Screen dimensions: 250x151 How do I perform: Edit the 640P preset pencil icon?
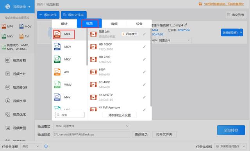[x=144, y=72]
